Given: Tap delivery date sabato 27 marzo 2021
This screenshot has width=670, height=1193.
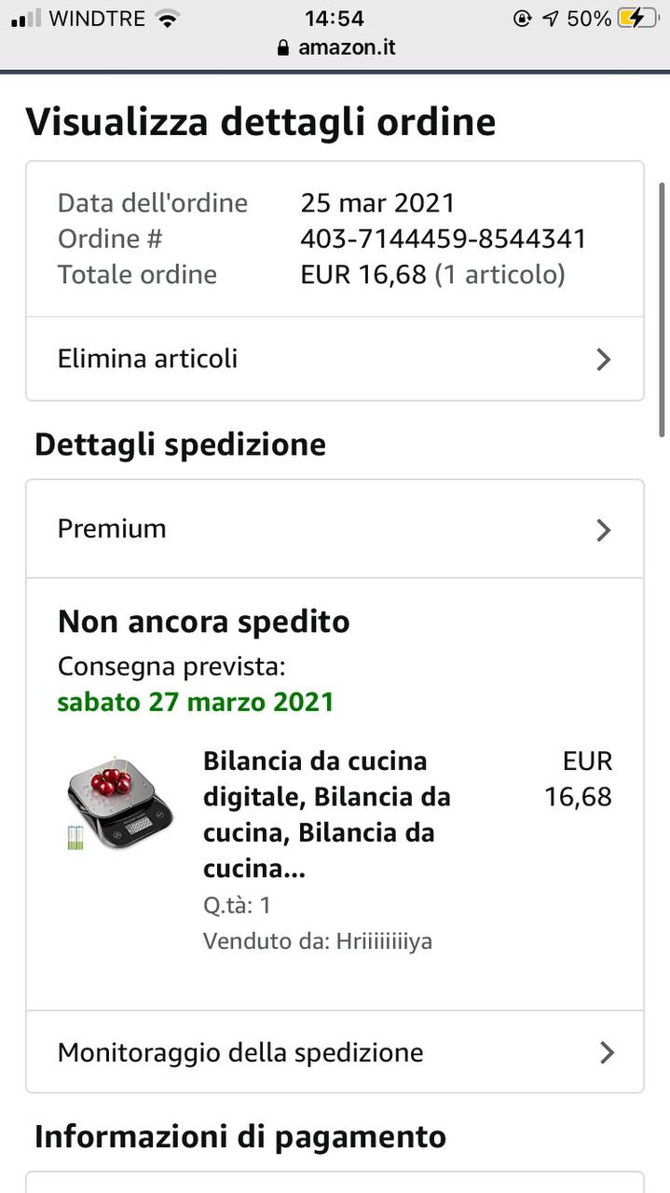Looking at the screenshot, I should [x=196, y=702].
